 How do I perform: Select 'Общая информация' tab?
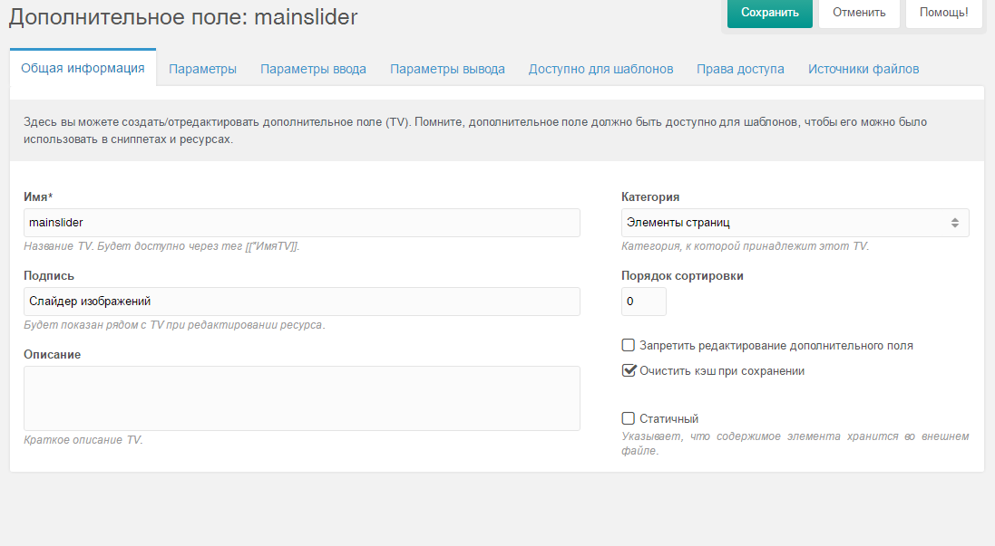(83, 69)
